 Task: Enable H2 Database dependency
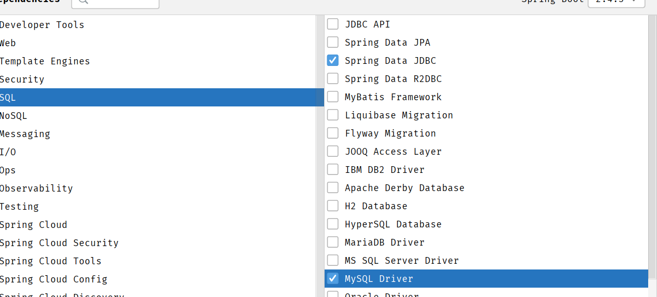point(333,206)
